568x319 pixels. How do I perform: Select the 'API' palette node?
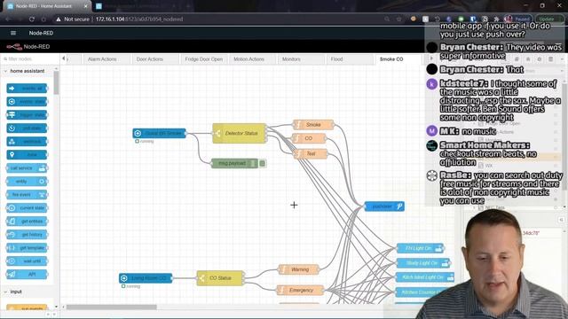click(28, 275)
